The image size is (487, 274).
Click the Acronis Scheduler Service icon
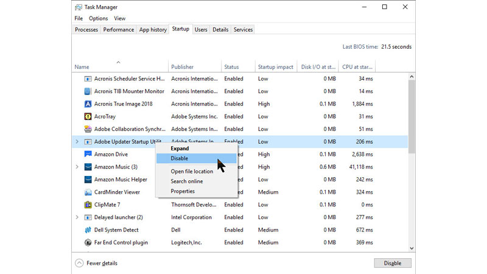[88, 79]
